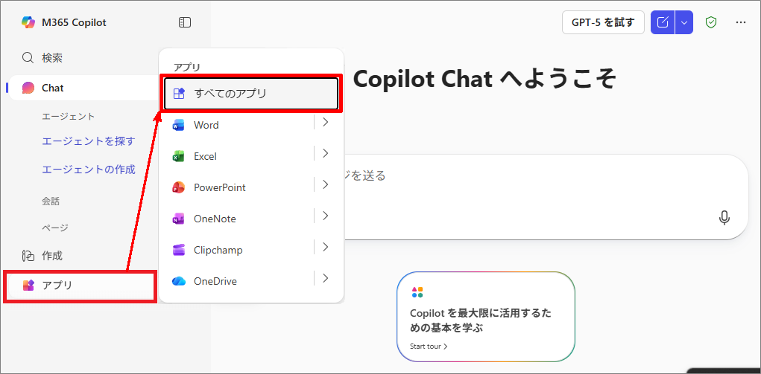Open the 検索 search option

pos(51,57)
